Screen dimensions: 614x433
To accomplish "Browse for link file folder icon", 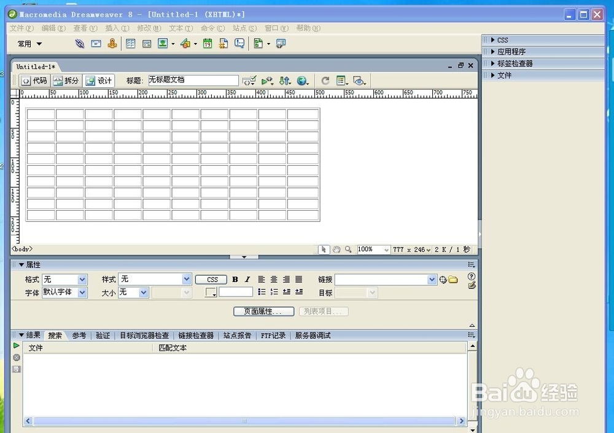I will coord(453,280).
